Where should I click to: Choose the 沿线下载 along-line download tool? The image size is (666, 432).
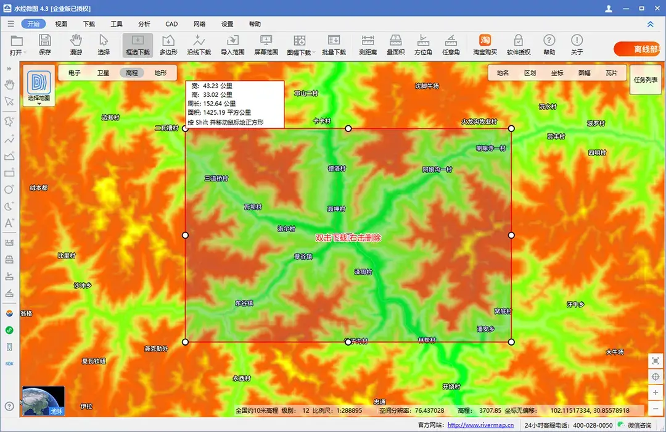(199, 45)
